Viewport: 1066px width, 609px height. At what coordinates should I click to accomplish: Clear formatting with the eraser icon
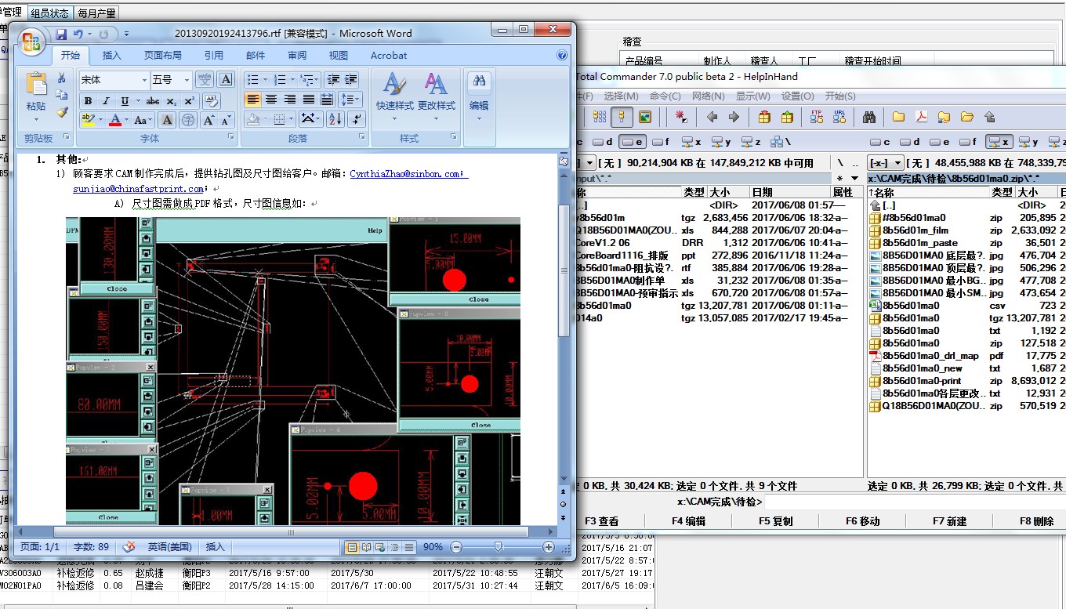coord(211,101)
